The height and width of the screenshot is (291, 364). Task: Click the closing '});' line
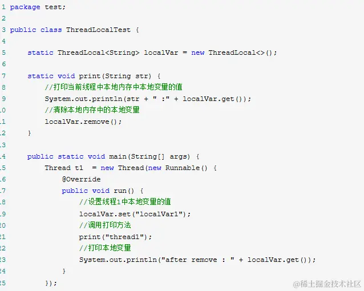[51, 283]
